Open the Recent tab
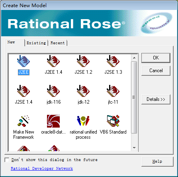 click(58, 43)
